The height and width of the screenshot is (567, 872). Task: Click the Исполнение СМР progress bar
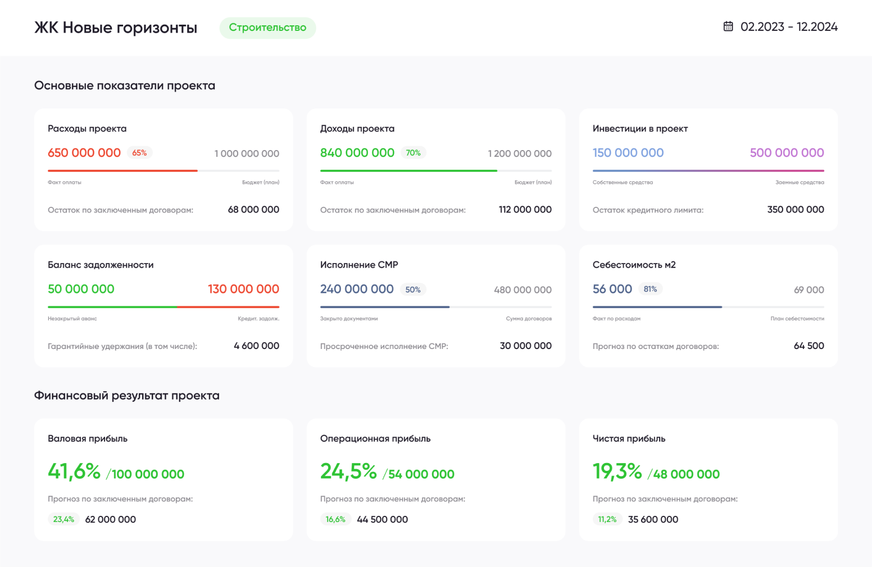[x=436, y=307]
